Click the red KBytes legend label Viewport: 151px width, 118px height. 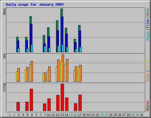click(x=147, y=106)
